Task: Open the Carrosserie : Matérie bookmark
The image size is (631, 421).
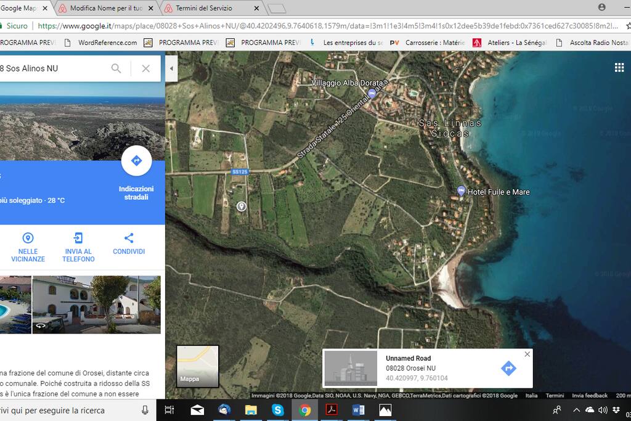Action: tap(428, 43)
